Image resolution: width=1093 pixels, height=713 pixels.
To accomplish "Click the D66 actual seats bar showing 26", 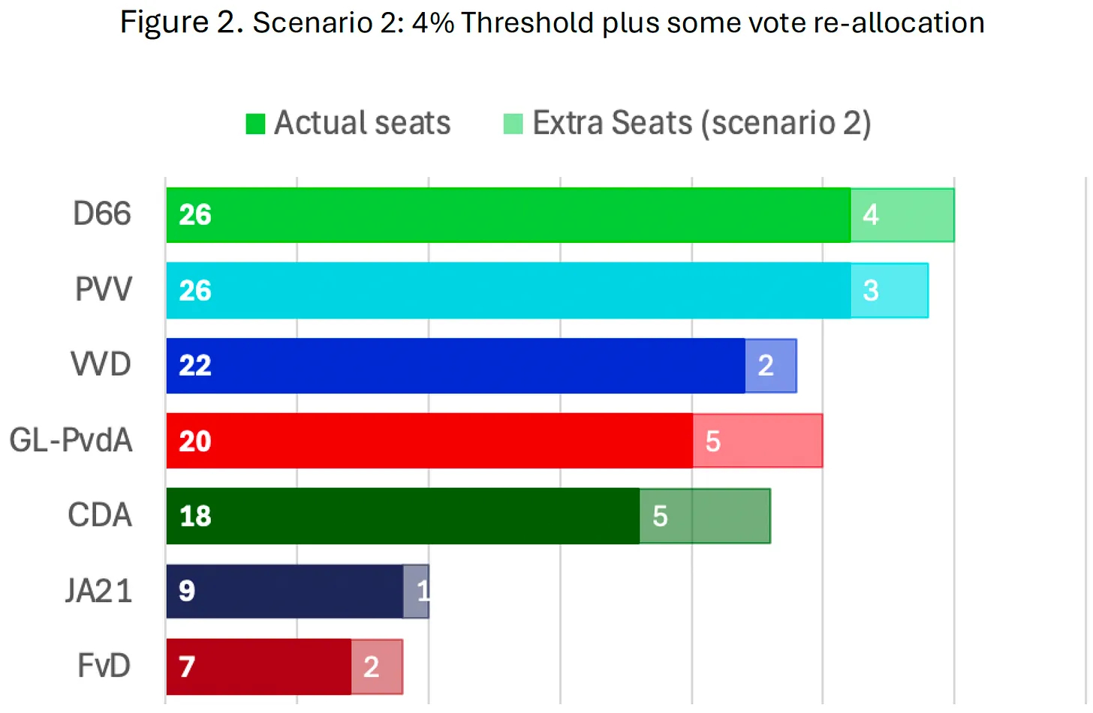I will point(507,215).
